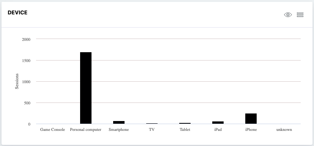This screenshot has height=146, width=314.
Task: Click the unknown axis label
Action: [284, 130]
